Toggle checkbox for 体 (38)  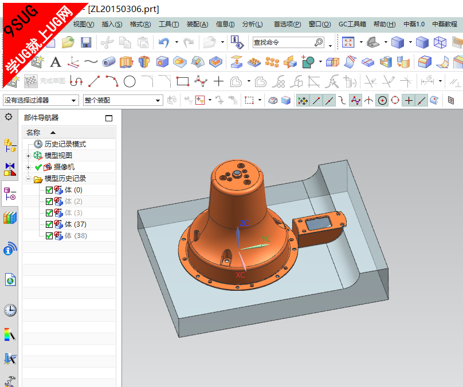tap(49, 236)
